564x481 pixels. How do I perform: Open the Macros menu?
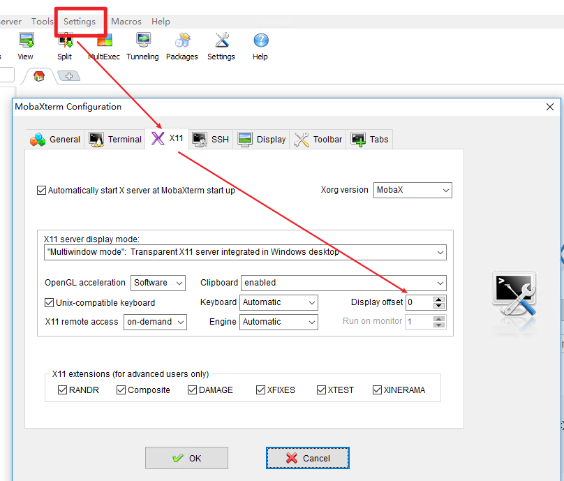(126, 22)
